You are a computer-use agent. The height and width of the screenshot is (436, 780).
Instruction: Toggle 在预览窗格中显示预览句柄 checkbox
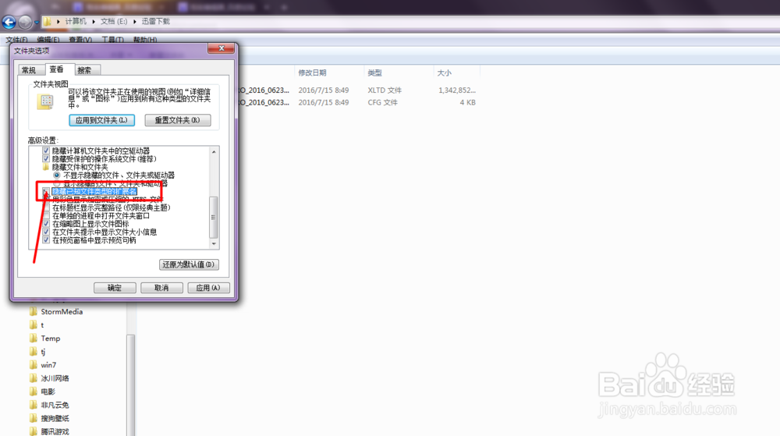46,240
